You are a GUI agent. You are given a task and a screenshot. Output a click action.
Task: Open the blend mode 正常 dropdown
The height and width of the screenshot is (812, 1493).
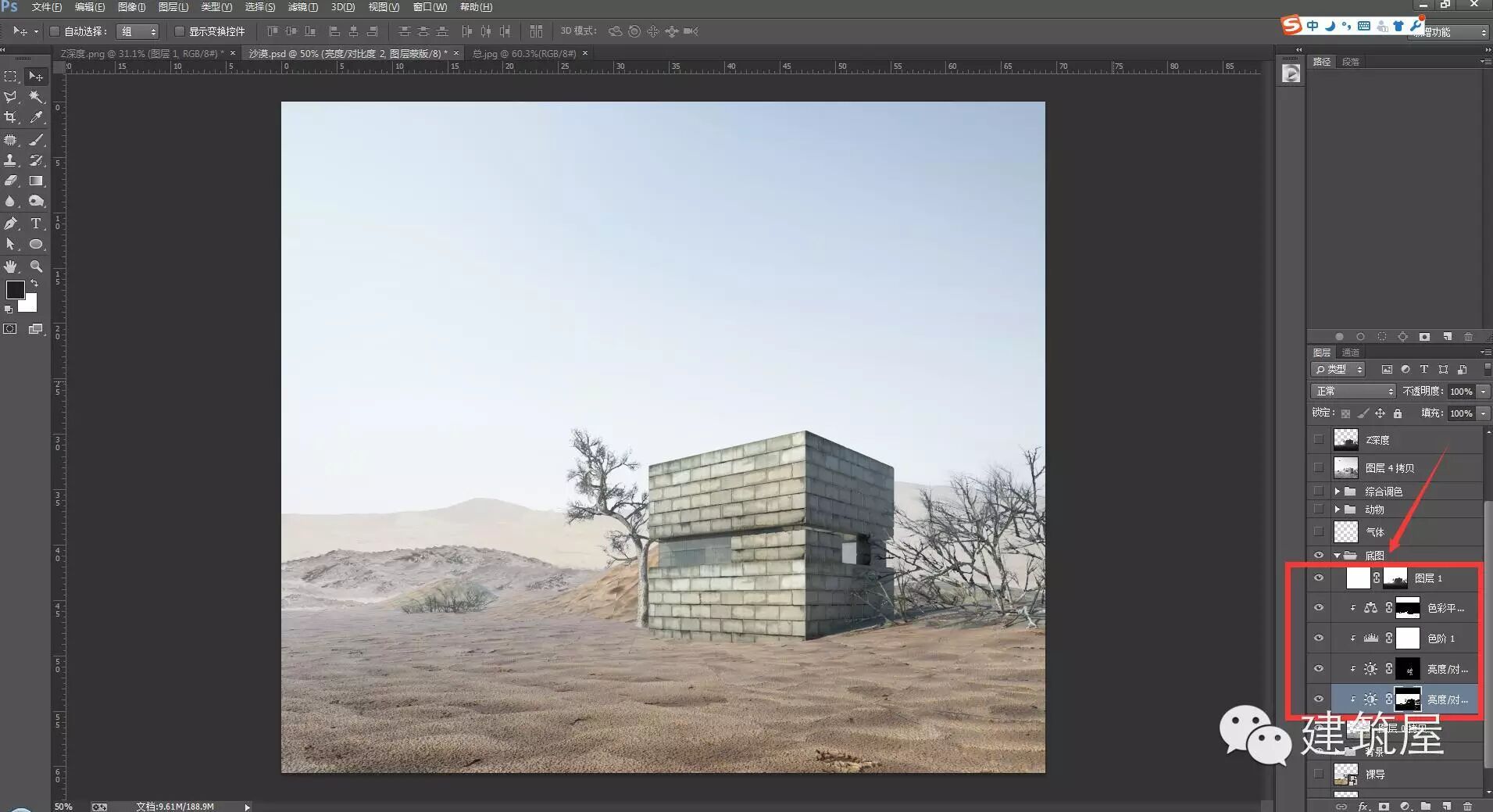(x=1353, y=391)
